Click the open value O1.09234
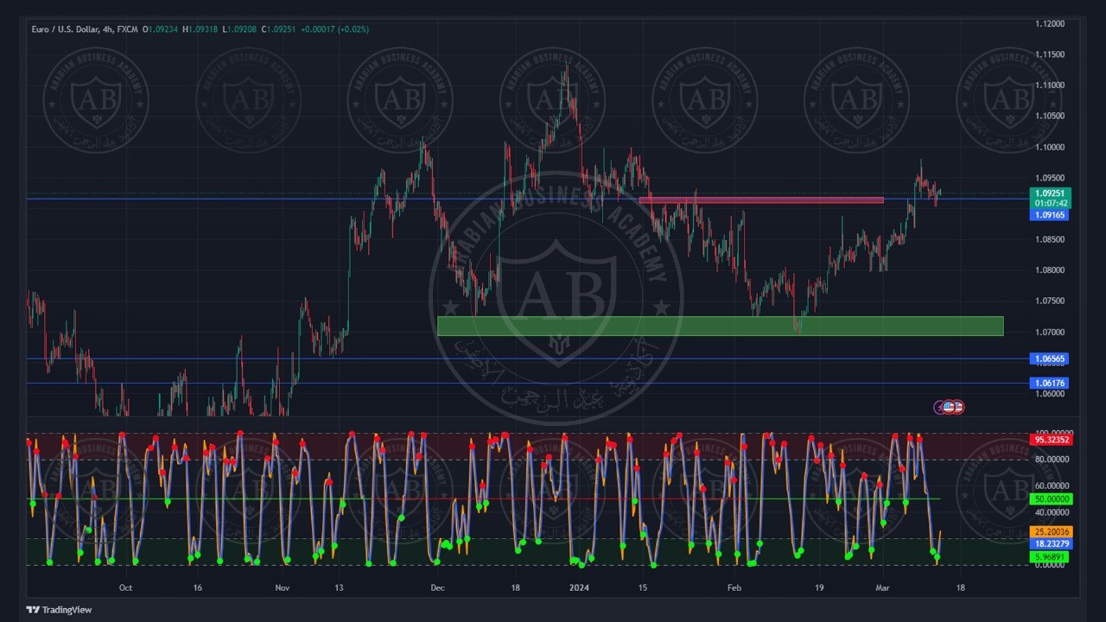Viewport: 1106px width, 622px height. [x=161, y=29]
